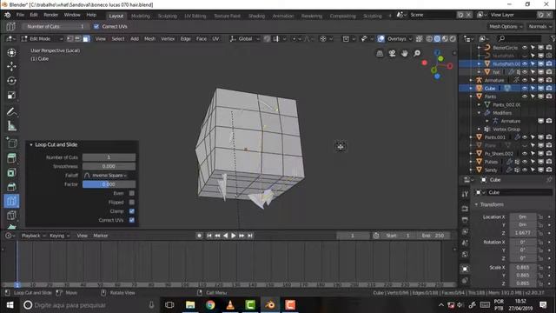The height and width of the screenshot is (313, 556).
Task: Collapse the Transform panel
Action: pos(476,204)
